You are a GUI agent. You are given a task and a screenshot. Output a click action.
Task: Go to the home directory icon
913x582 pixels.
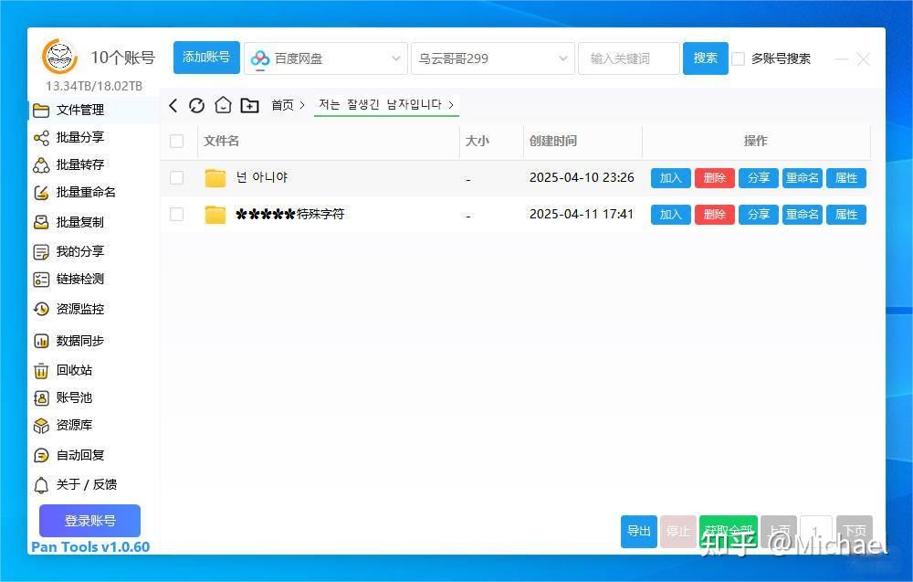click(x=223, y=105)
